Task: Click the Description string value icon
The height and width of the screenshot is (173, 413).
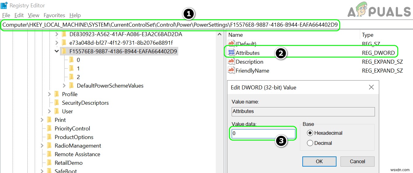Action: pyautogui.click(x=231, y=62)
